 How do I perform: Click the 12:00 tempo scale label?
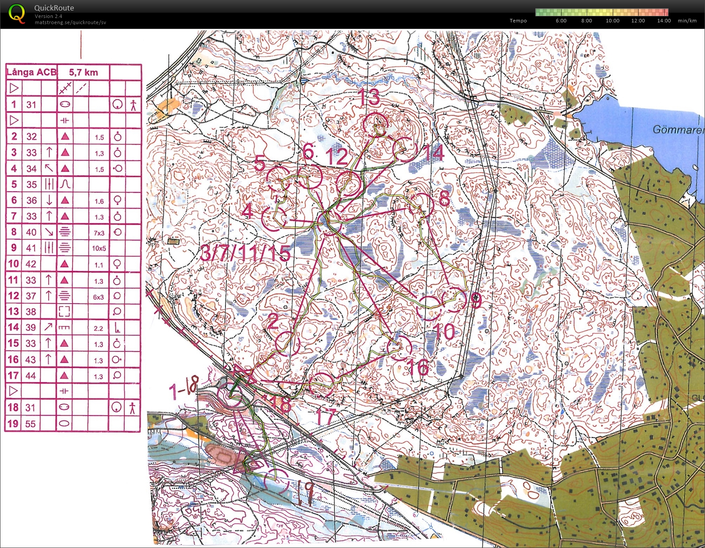(x=638, y=21)
